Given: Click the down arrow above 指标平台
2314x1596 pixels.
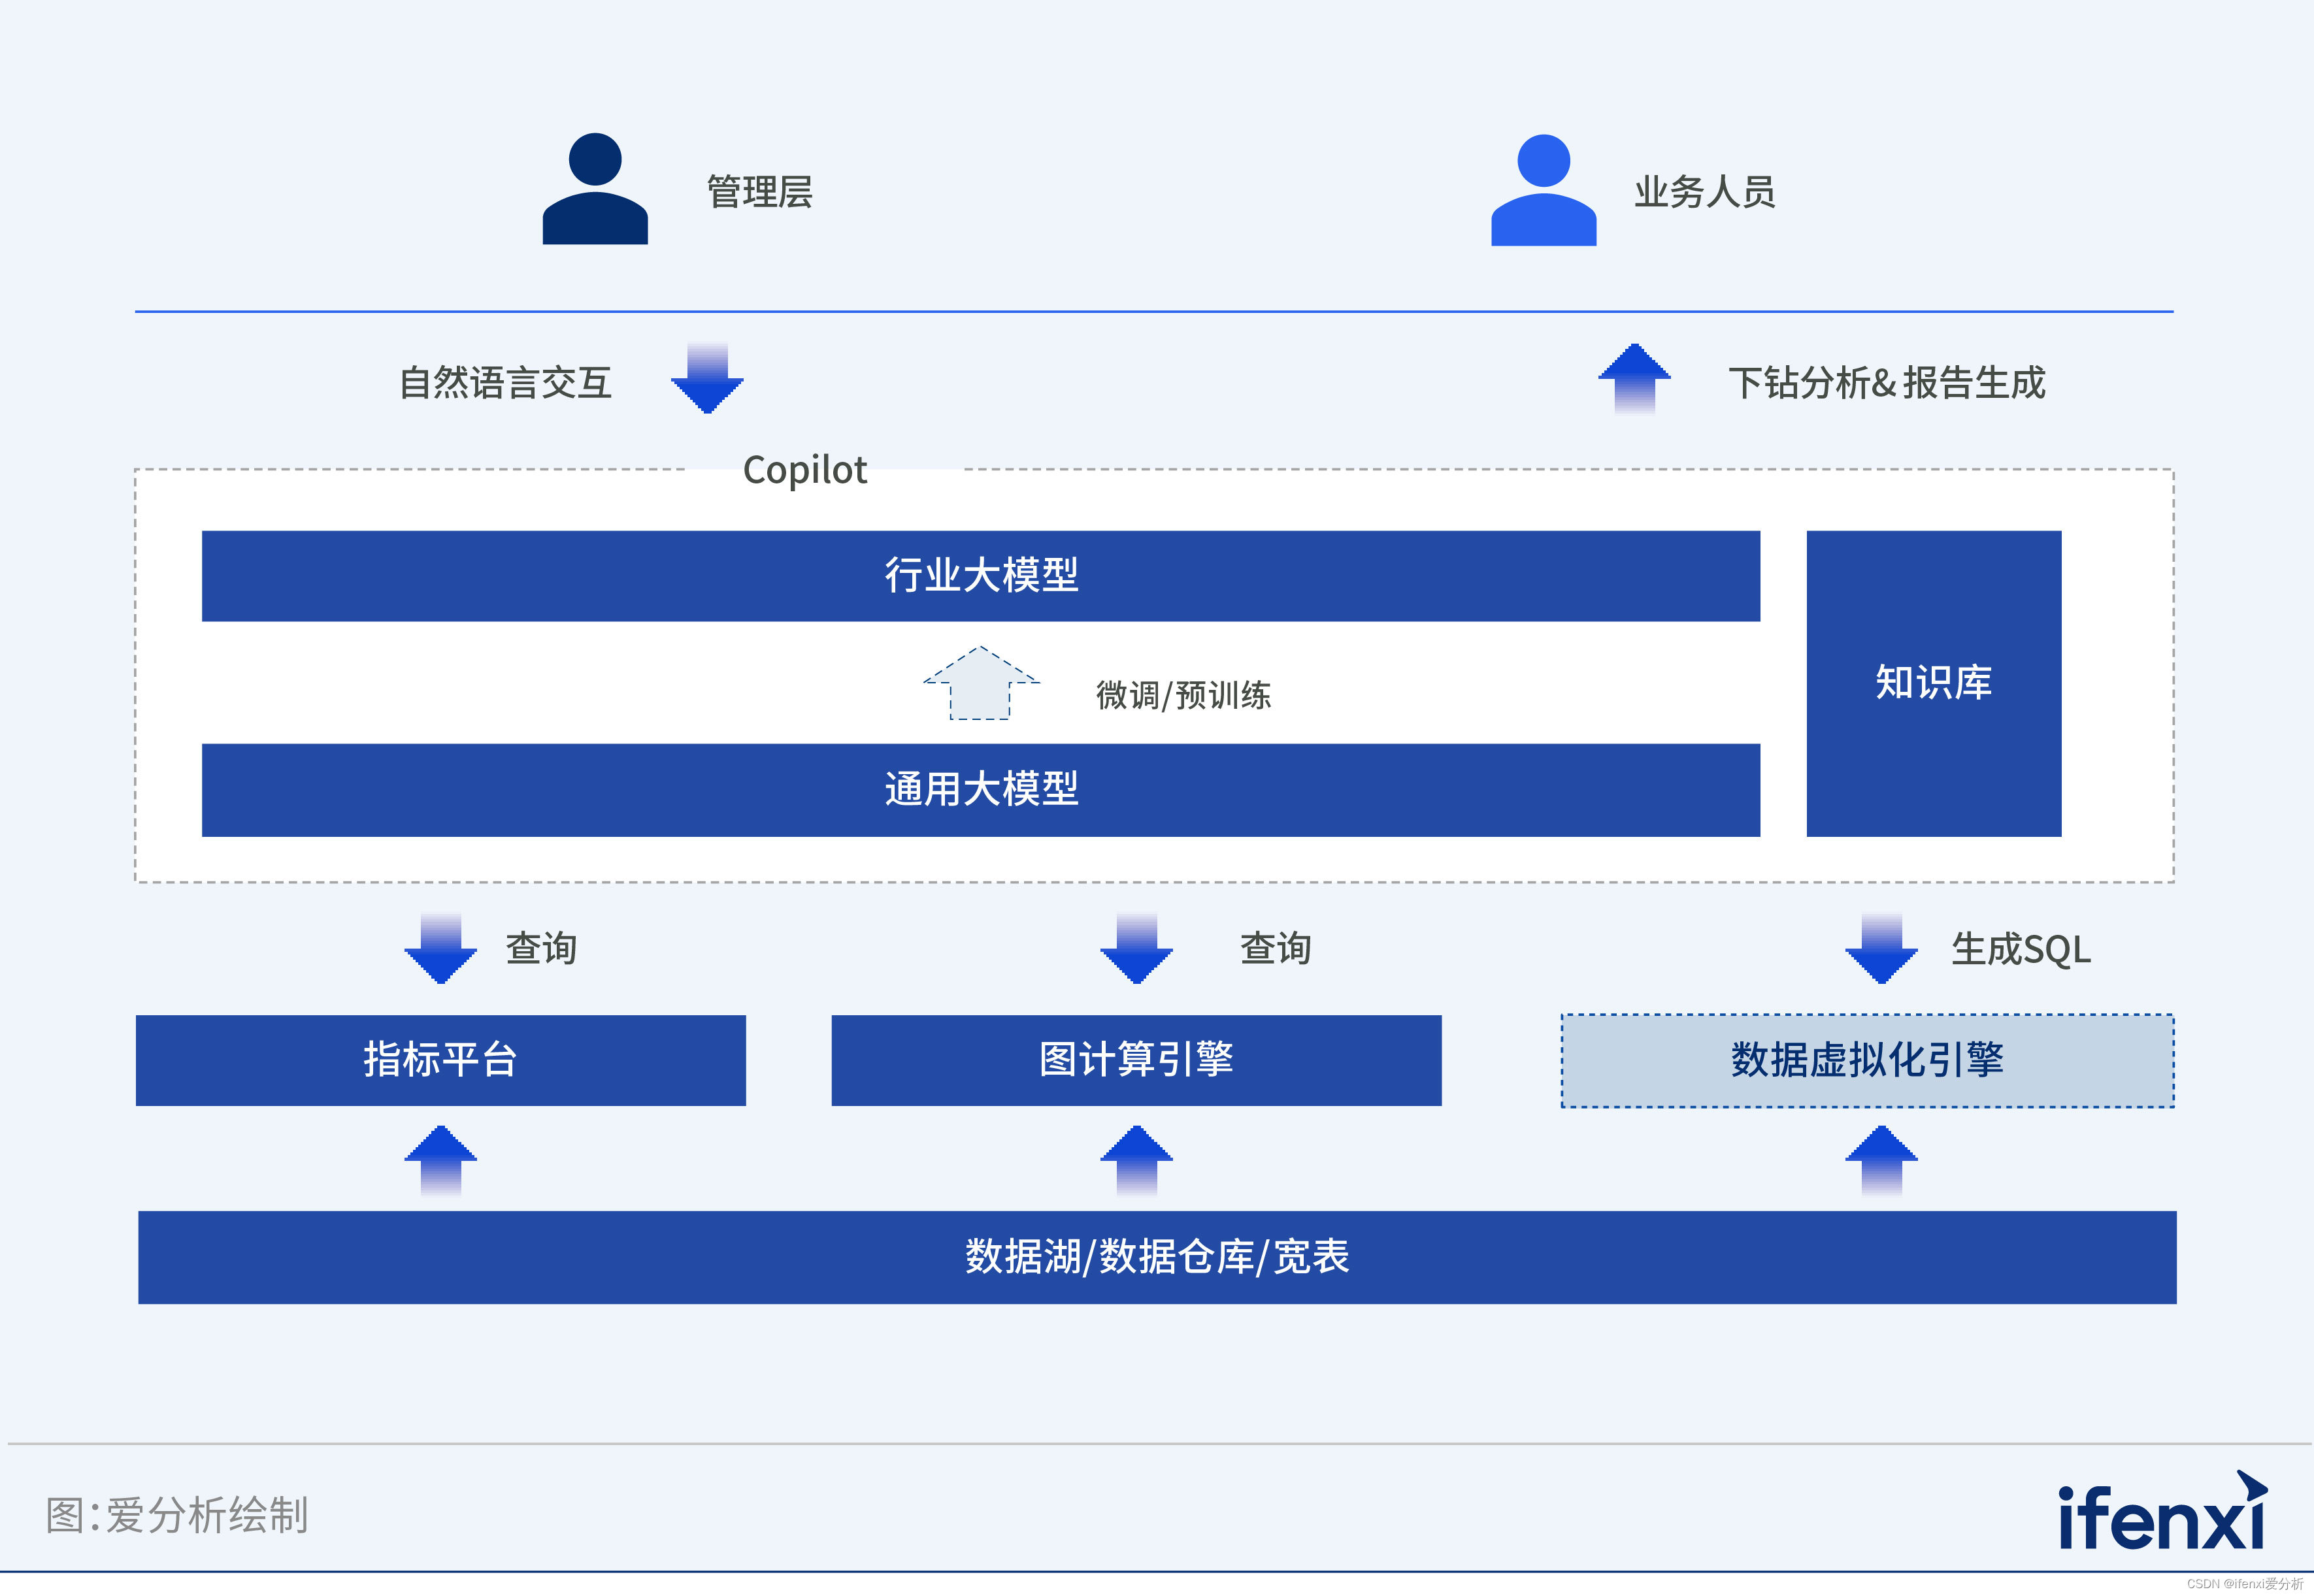Looking at the screenshot, I should click(x=440, y=948).
